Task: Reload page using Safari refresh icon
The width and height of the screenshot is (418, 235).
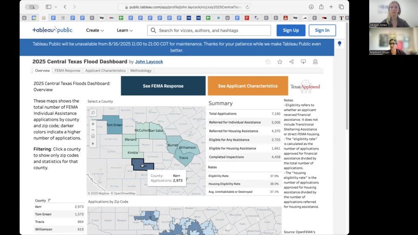Action: pos(247,7)
